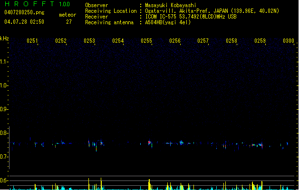
Task: Click the Ogata-vill. Akita-Pref. JAPAN location text
Action: (212, 11)
